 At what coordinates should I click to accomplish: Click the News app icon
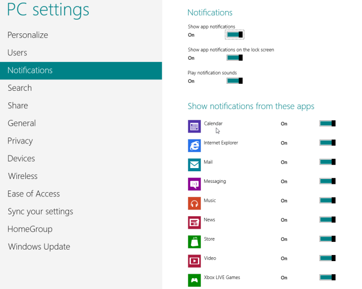194,222
